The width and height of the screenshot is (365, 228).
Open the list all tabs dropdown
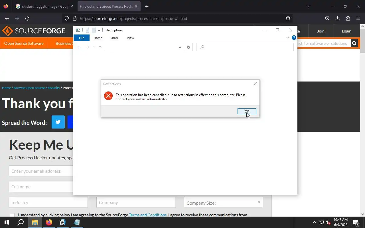pyautogui.click(x=308, y=6)
